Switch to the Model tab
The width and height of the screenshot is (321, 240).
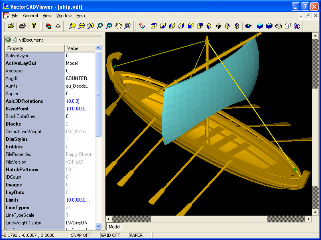click(x=115, y=226)
